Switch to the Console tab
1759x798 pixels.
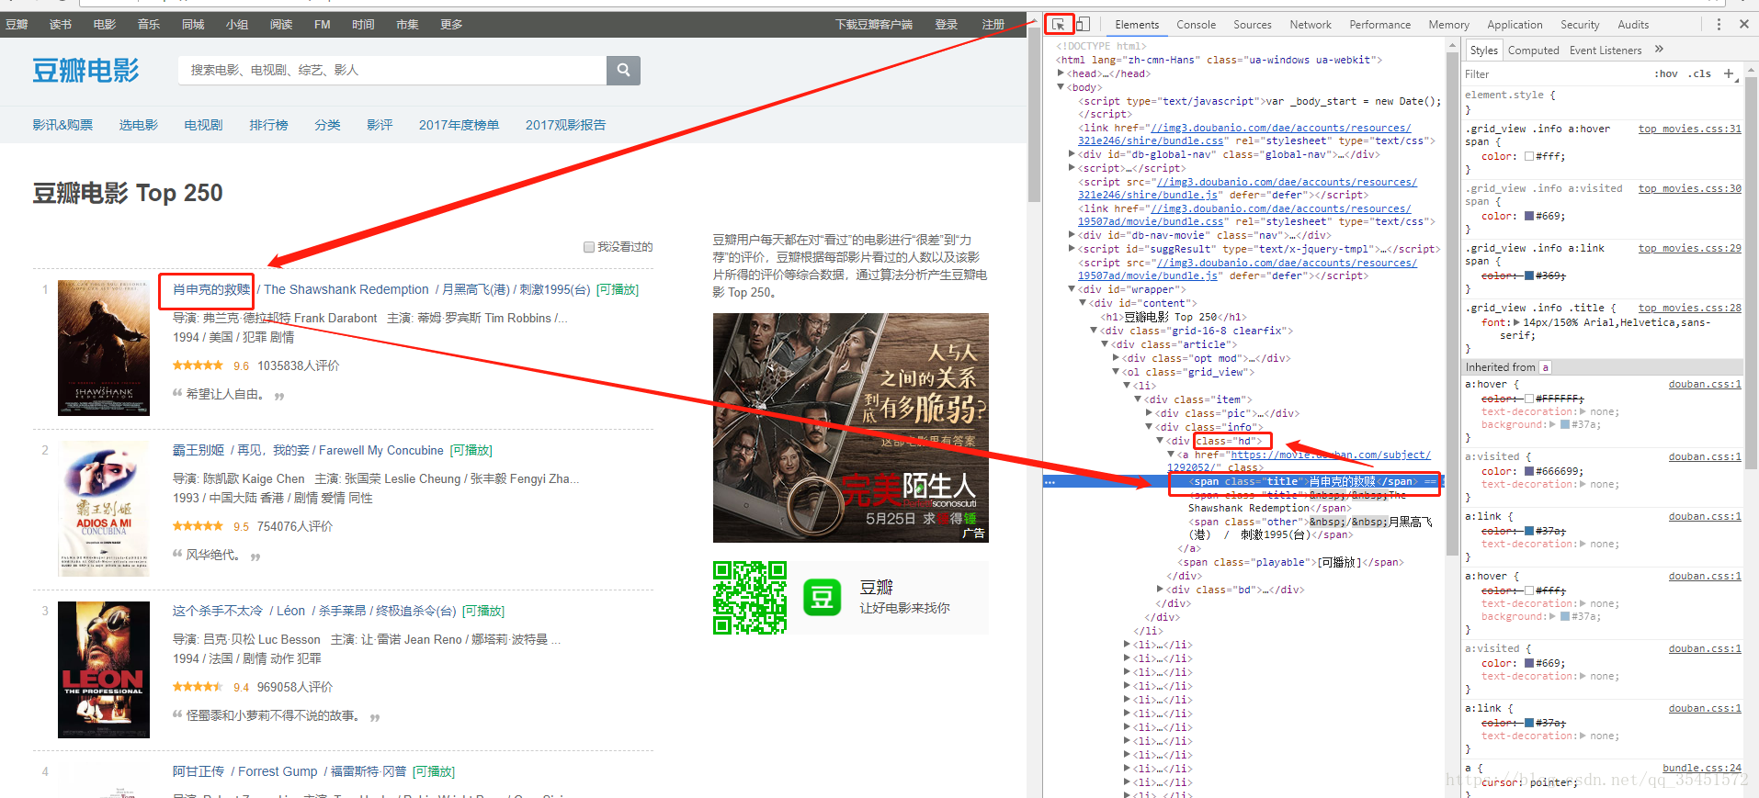(x=1196, y=25)
